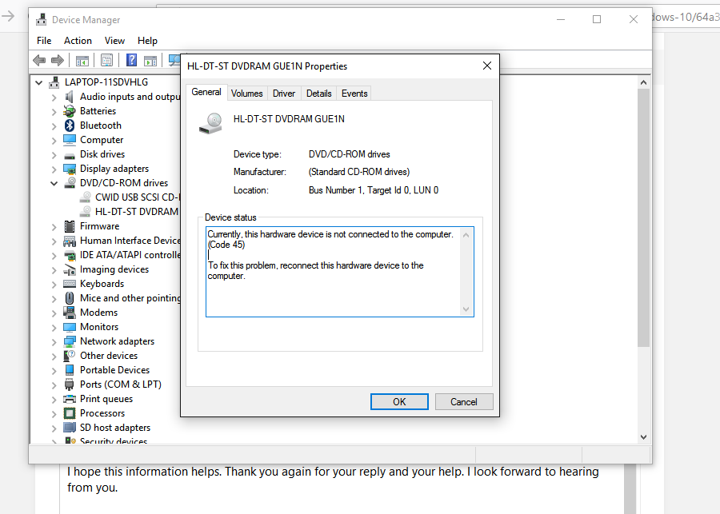Click Device status scroll down arrow
Viewport: 720px width, 514px height.
click(466, 309)
